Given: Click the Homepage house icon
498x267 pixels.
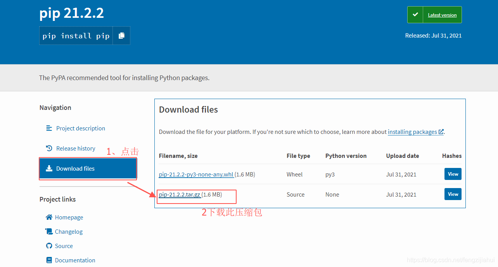Looking at the screenshot, I should point(49,217).
